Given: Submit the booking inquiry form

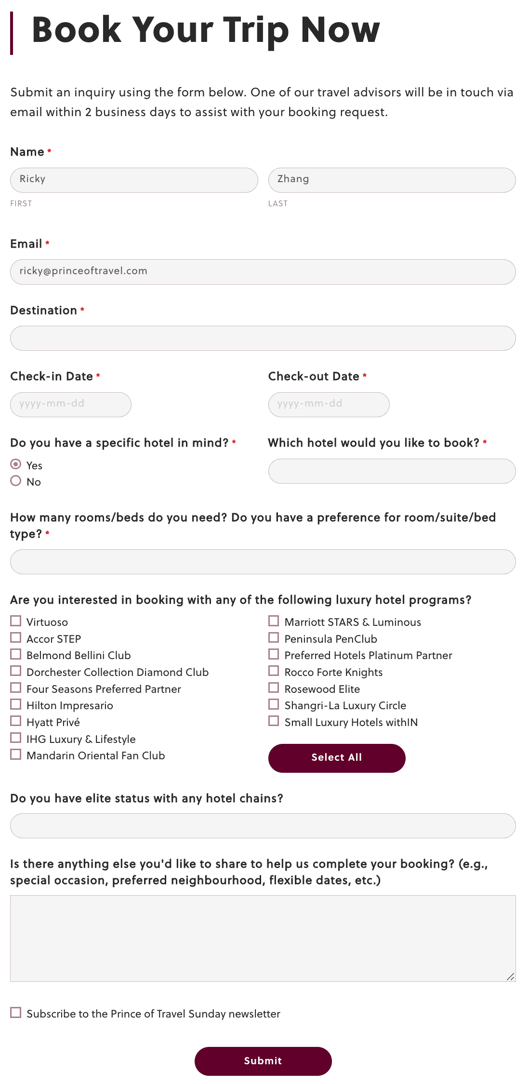Looking at the screenshot, I should pos(263,1061).
